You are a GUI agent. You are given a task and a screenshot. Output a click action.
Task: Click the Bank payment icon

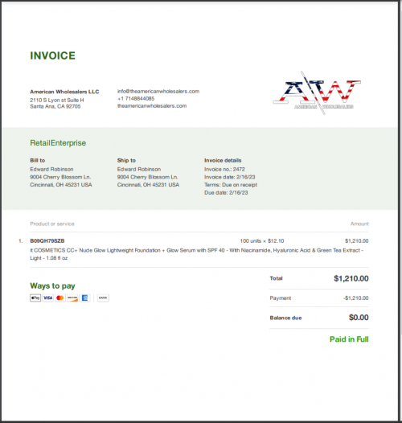coord(103,298)
